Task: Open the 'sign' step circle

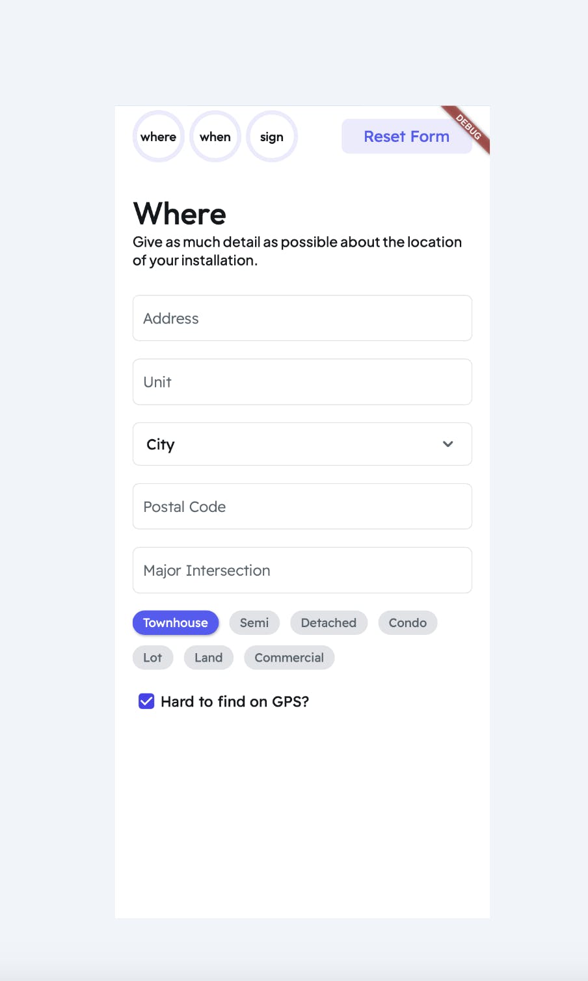Action: (272, 137)
